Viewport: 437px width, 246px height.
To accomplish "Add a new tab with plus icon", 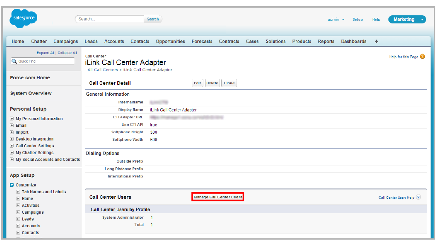I will tap(376, 41).
